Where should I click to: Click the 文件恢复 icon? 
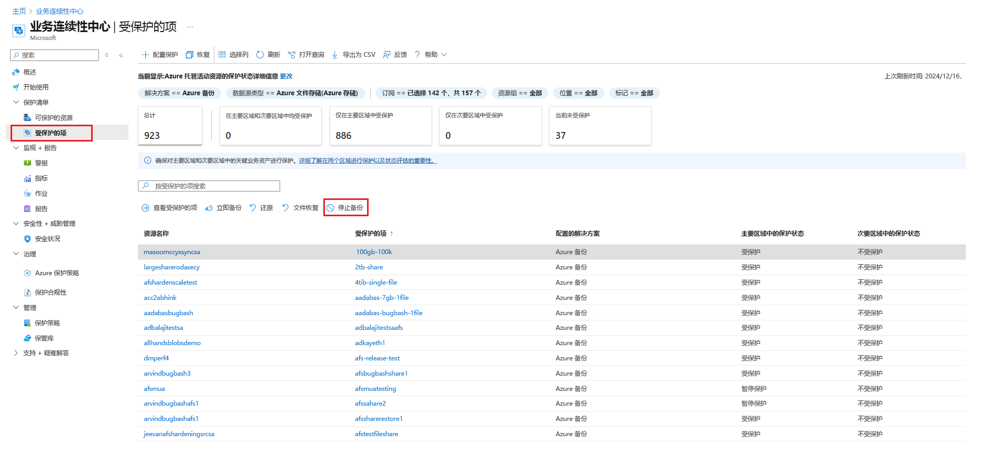(x=285, y=208)
